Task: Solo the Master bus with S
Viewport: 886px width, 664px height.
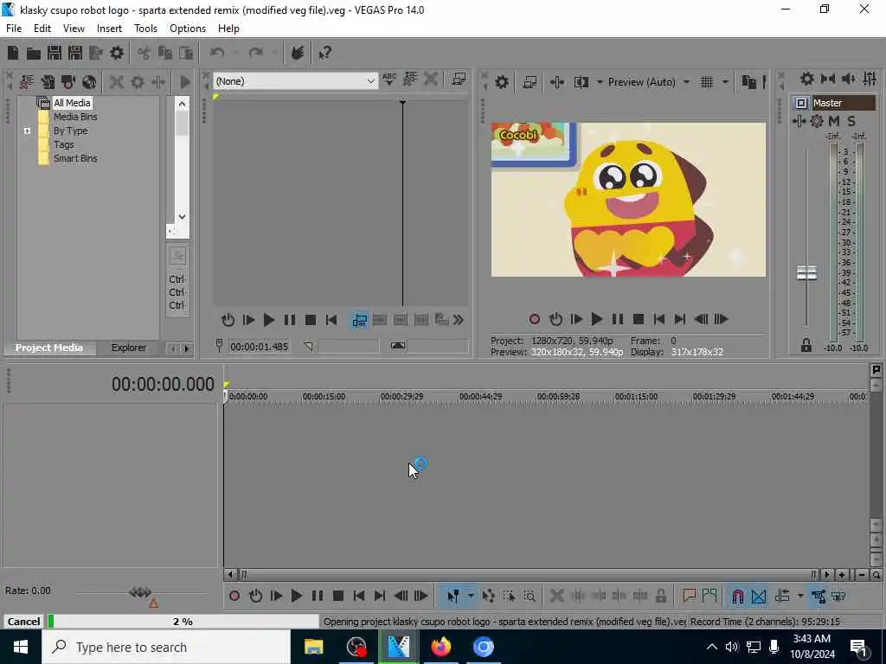Action: [x=851, y=121]
